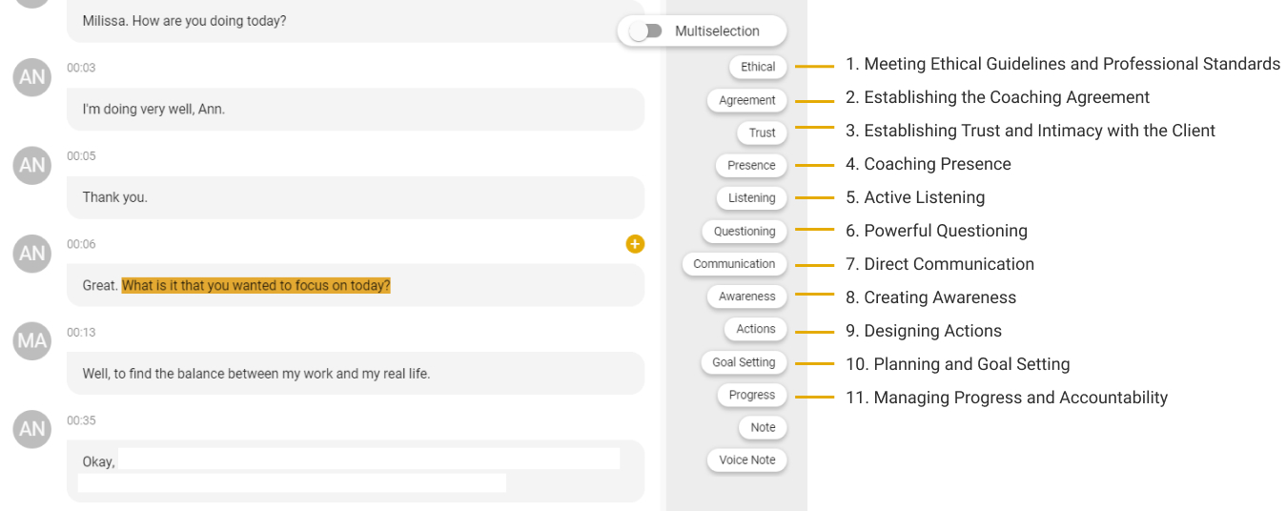Add a Note to the selection
The width and height of the screenshot is (1286, 511).
point(763,427)
